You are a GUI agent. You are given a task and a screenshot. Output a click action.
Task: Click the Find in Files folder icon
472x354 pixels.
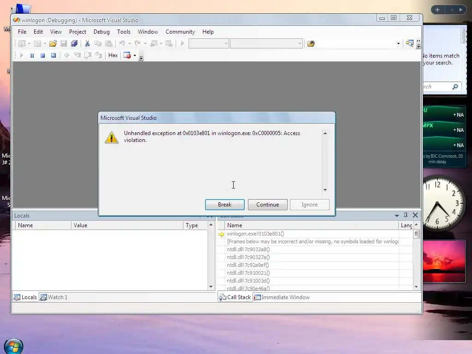311,44
